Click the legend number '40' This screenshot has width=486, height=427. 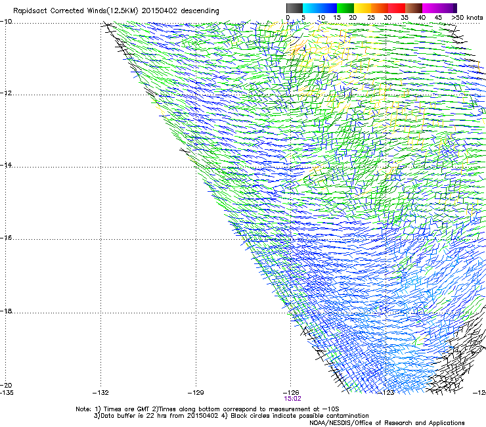[422, 17]
